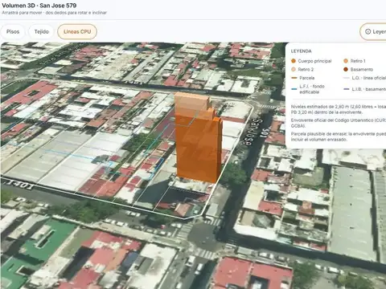Click the 'Basamento' legend label
The height and width of the screenshot is (289, 386).
(x=362, y=69)
